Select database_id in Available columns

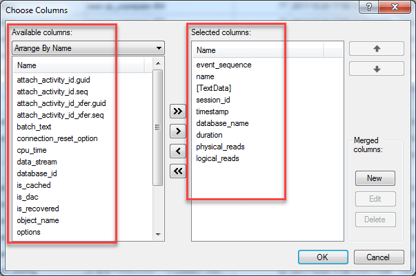coord(37,173)
